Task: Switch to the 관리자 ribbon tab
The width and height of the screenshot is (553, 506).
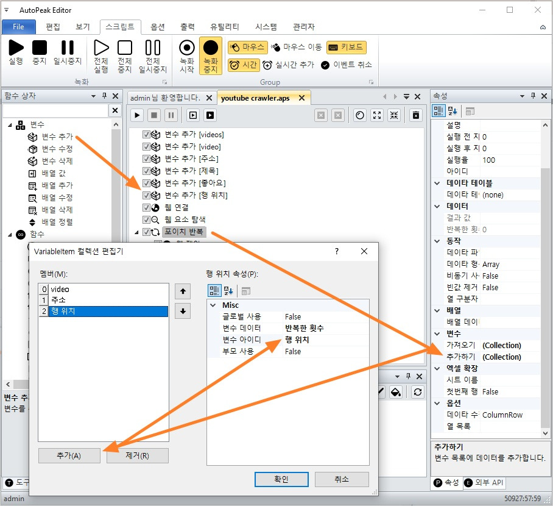Action: (304, 27)
